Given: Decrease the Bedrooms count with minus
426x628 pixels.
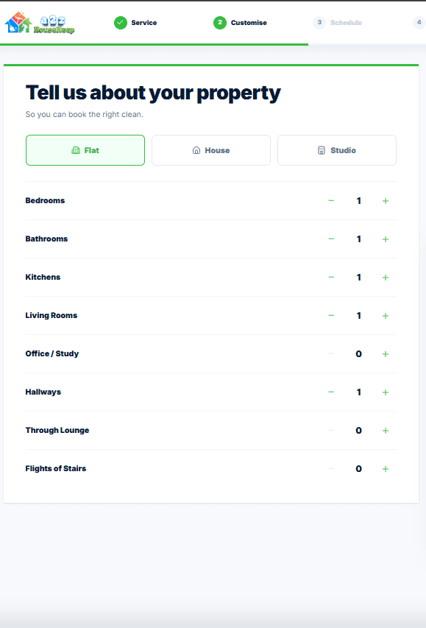Looking at the screenshot, I should [x=331, y=201].
